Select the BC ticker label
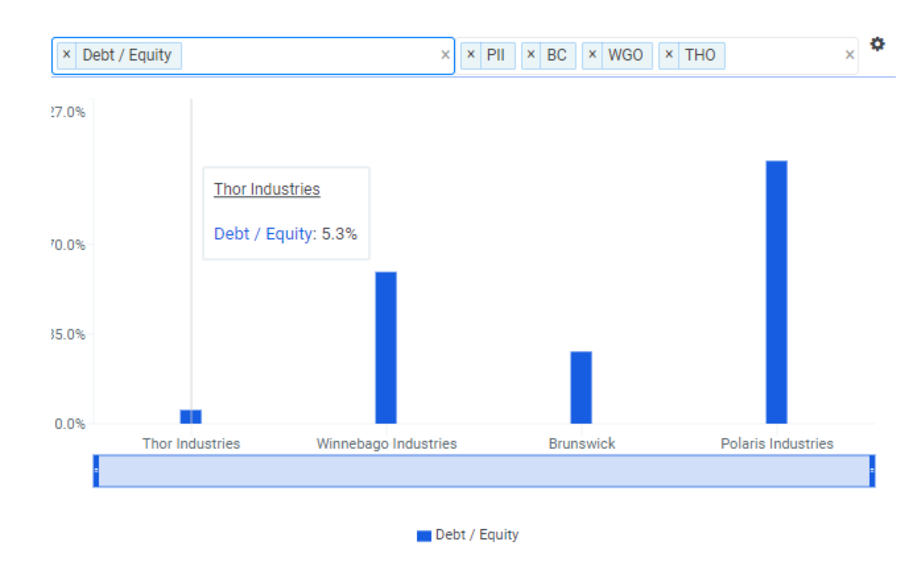The image size is (909, 575). 557,55
